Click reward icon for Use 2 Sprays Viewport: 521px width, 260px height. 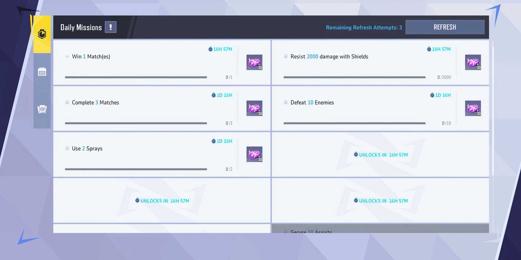(254, 154)
